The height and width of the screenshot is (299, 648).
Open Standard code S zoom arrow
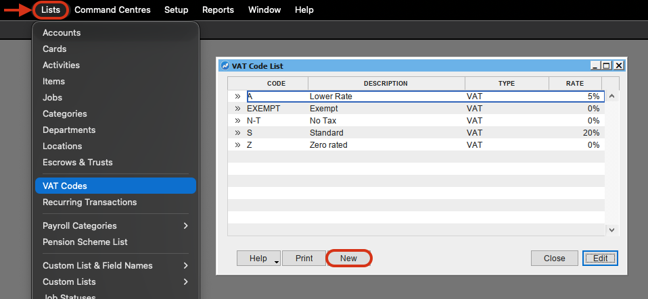click(237, 133)
